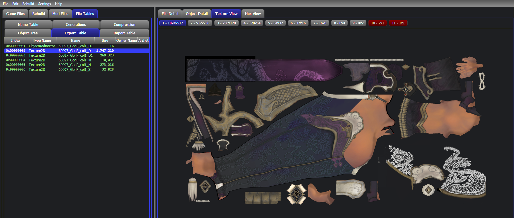Image resolution: width=514 pixels, height=218 pixels.
Task: Sort by the Type Name column header
Action: coord(42,40)
